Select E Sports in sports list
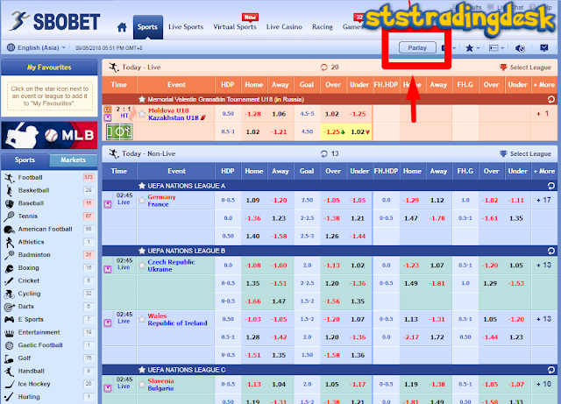Image resolution: width=561 pixels, height=404 pixels. [31, 319]
